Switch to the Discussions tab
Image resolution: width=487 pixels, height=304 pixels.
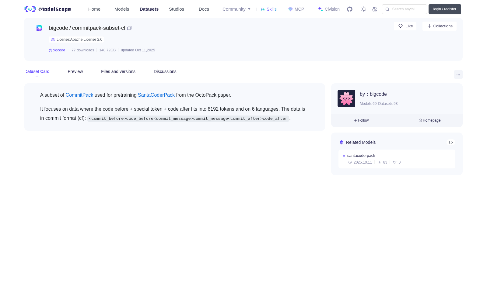[x=165, y=71]
